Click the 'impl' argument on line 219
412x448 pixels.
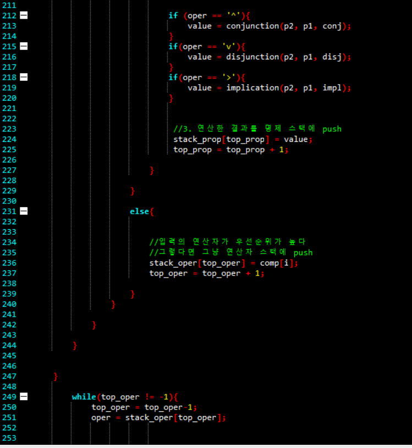(332, 88)
